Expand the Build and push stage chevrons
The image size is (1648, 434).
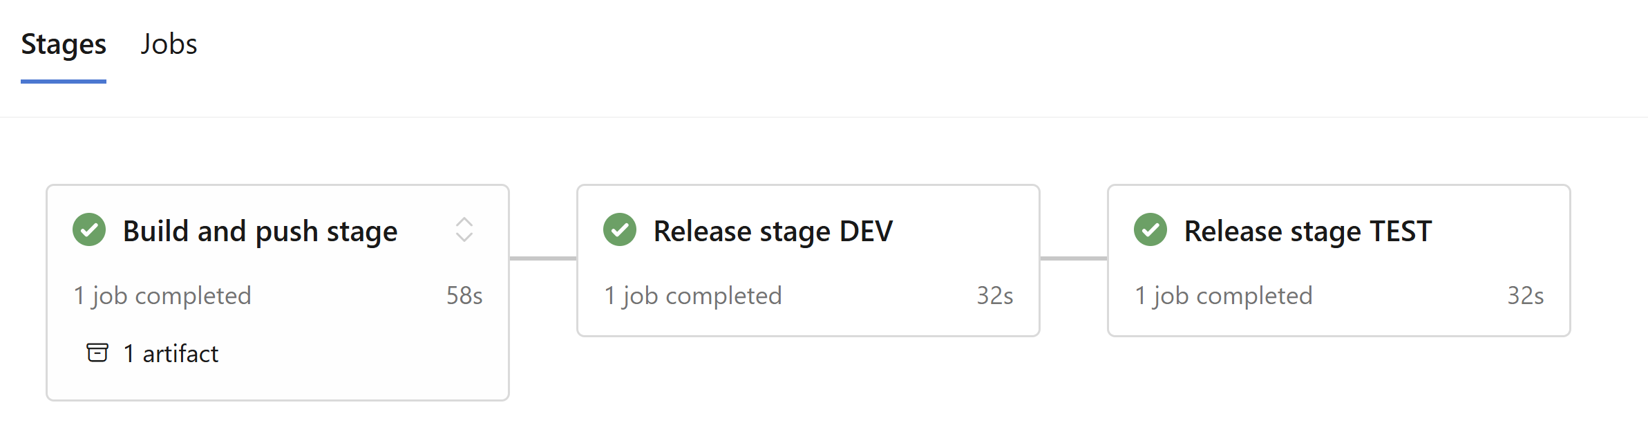pos(464,230)
